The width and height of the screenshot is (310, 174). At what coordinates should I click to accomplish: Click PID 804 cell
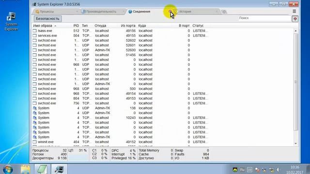[76, 99]
